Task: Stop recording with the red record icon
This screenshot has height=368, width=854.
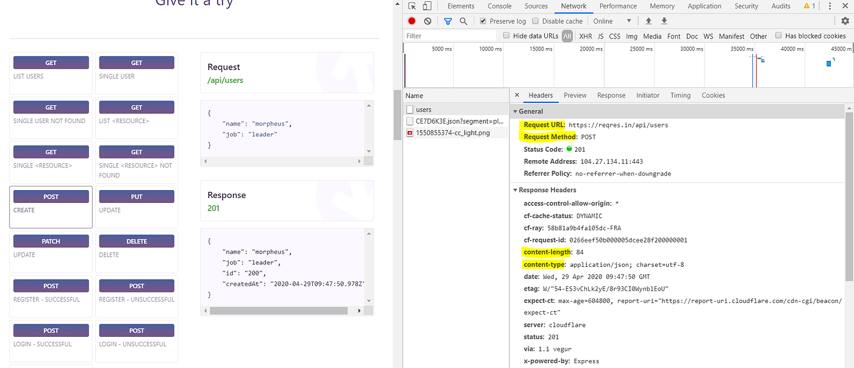Action: point(411,21)
